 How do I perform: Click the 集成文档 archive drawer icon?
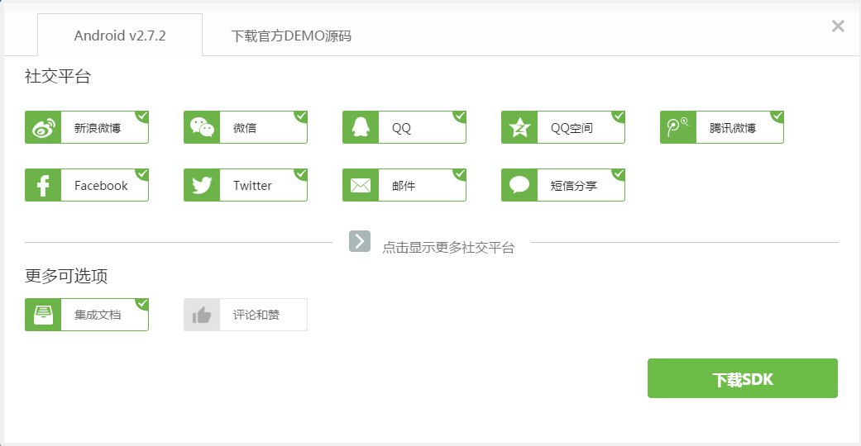[x=43, y=315]
